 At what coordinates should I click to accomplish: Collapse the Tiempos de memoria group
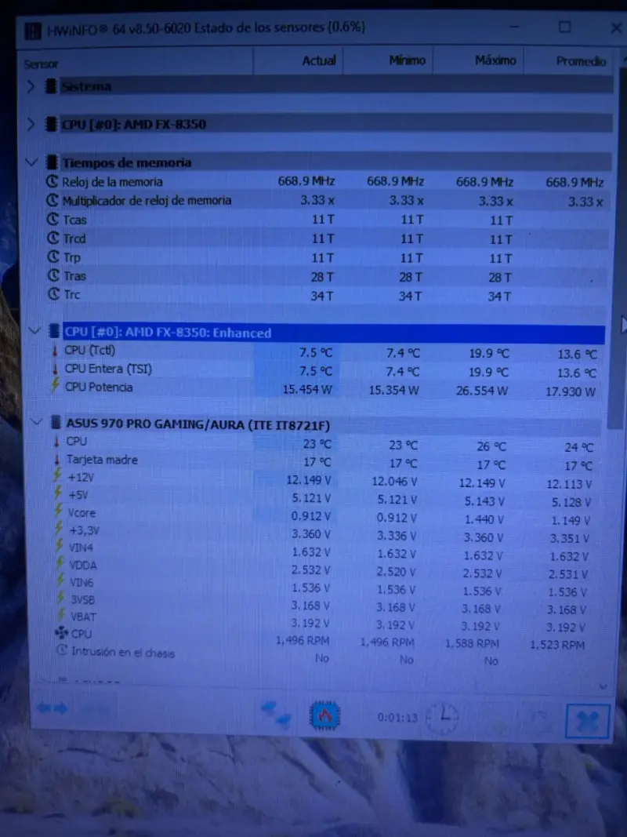(31, 162)
